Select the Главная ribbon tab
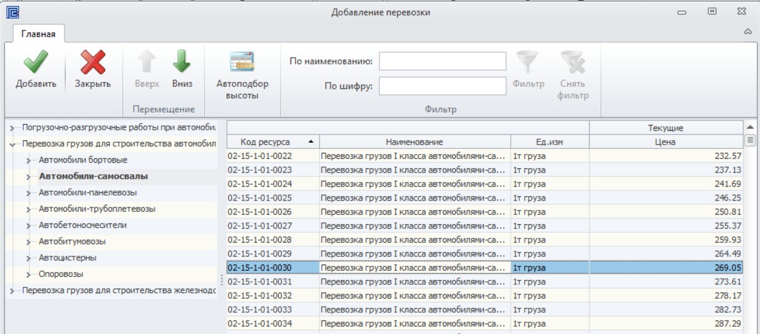Screen dimensions: 760x334 39,34
